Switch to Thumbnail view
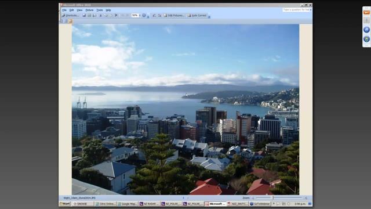371x209 pixels. pos(61,21)
